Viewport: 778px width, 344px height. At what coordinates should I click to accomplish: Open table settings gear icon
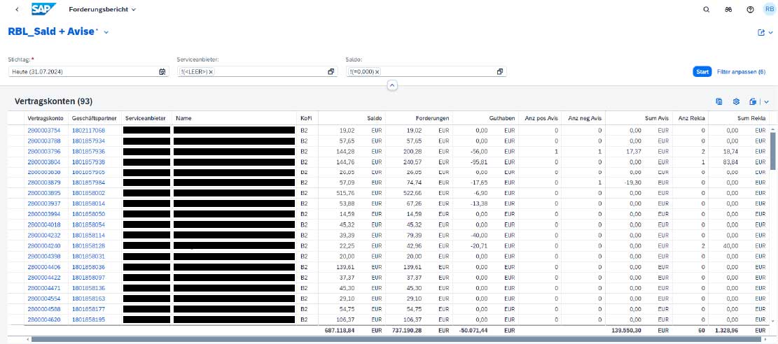(x=736, y=101)
